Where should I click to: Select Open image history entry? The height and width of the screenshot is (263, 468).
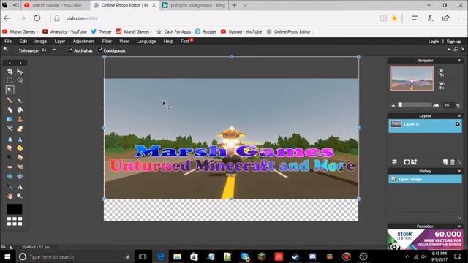[x=425, y=179]
